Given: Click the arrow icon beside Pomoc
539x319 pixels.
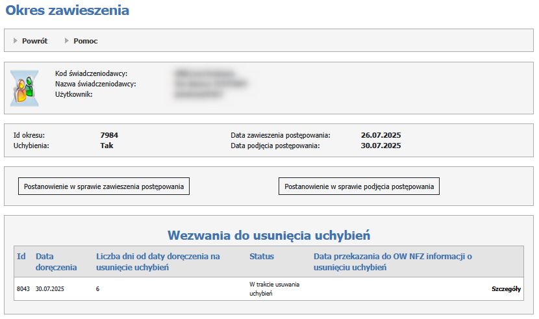Looking at the screenshot, I should [x=66, y=41].
